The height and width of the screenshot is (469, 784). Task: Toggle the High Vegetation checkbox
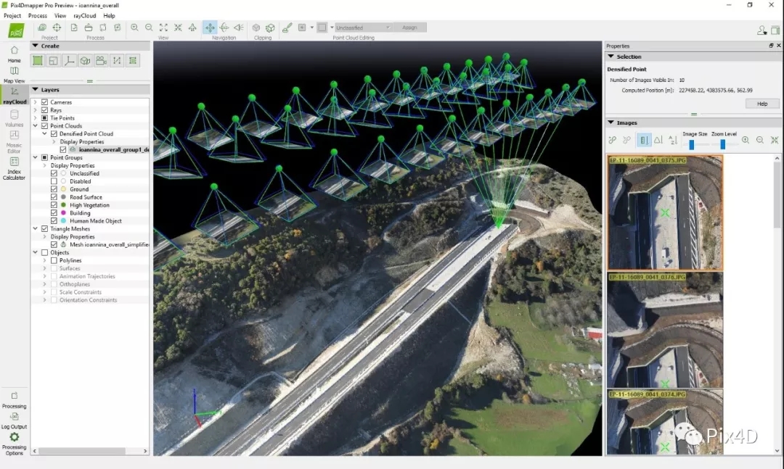[54, 205]
